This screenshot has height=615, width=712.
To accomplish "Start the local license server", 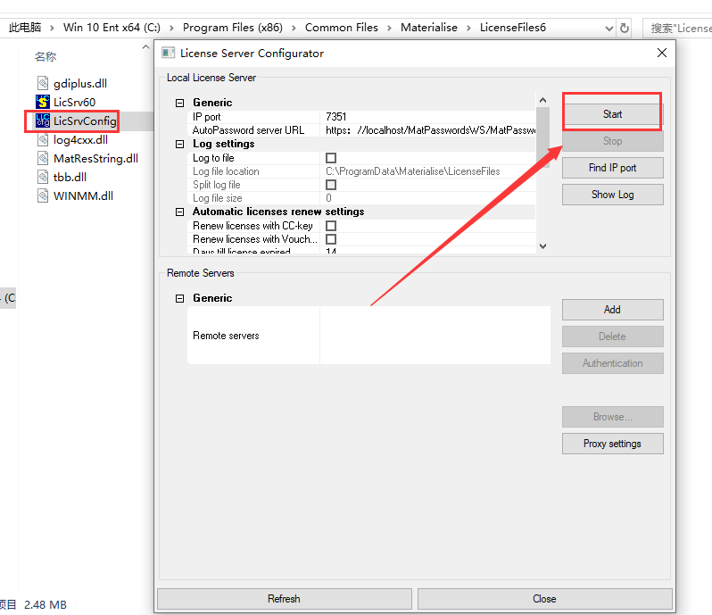I will click(x=612, y=114).
